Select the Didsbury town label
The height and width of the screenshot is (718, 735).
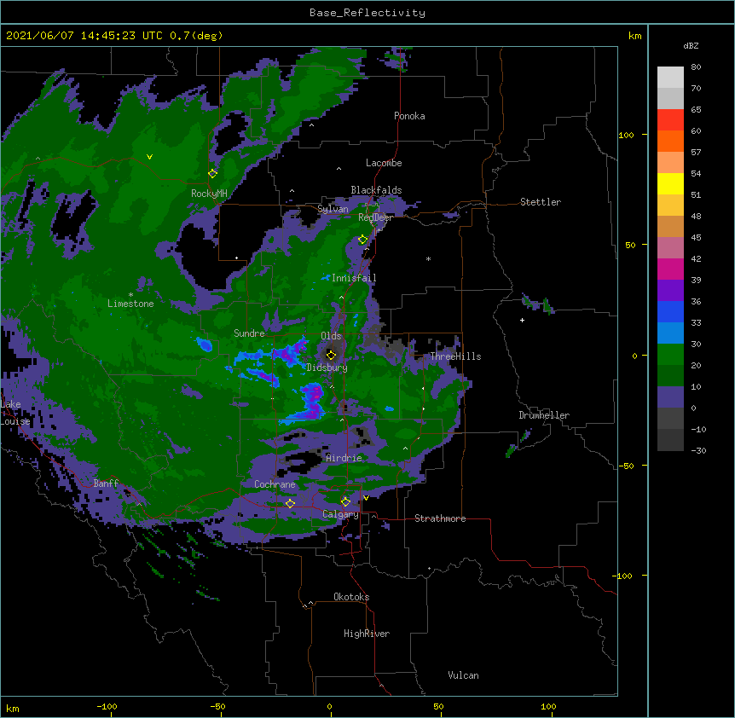[327, 368]
